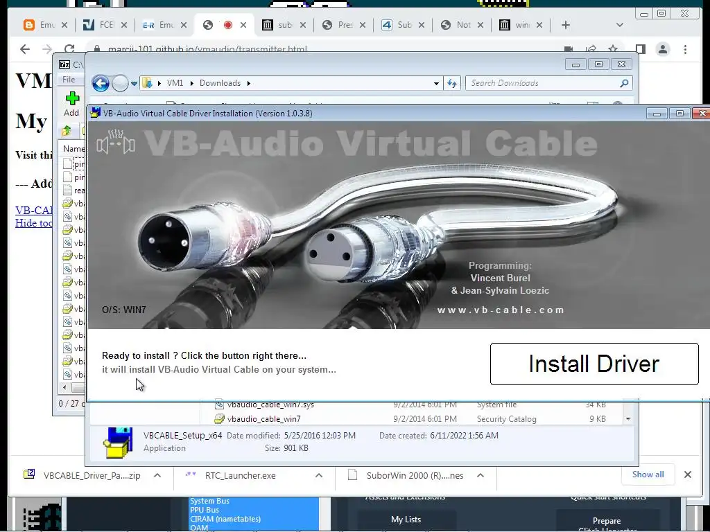Go back in the Chrome browser
This screenshot has height=532, width=710.
[x=25, y=49]
